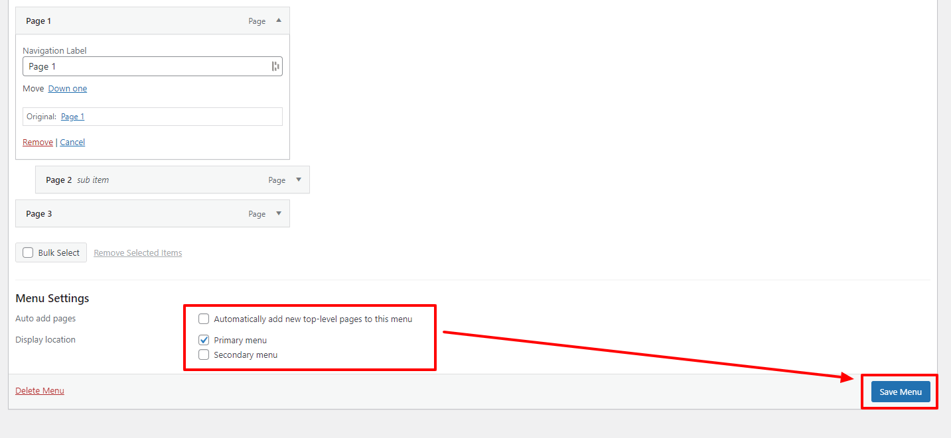Click the Menu Settings heading
Image resolution: width=951 pixels, height=438 pixels.
coord(52,298)
